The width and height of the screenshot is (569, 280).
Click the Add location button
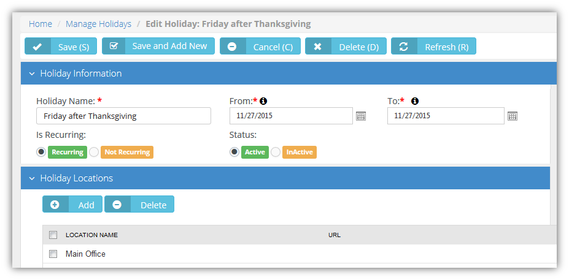tap(72, 204)
